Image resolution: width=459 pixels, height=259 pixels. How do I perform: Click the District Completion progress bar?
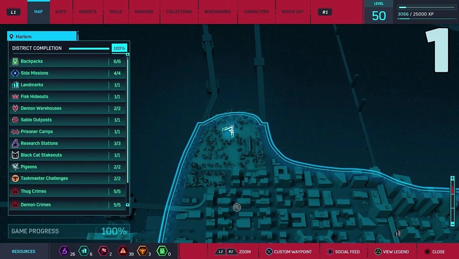point(89,49)
